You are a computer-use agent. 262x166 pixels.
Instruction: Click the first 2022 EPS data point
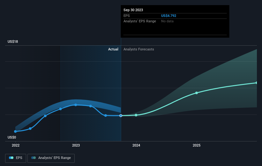click(15, 132)
